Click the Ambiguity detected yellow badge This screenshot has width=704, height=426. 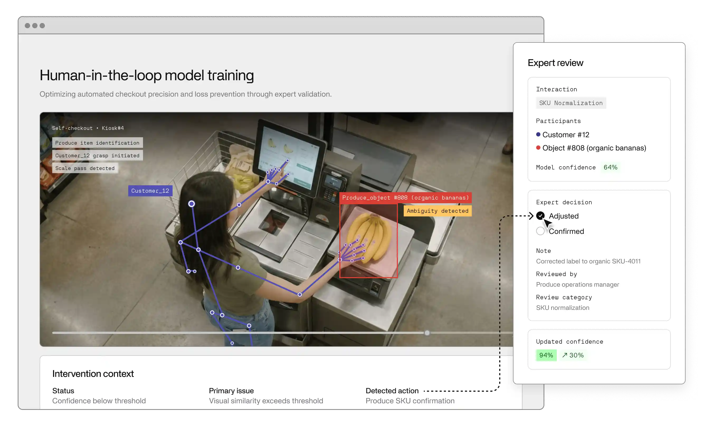(437, 211)
